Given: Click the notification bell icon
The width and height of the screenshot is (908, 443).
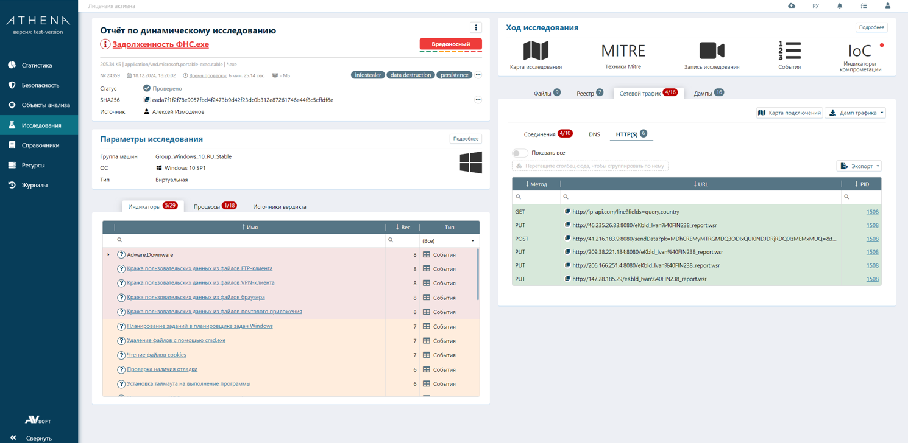Looking at the screenshot, I should pos(839,6).
